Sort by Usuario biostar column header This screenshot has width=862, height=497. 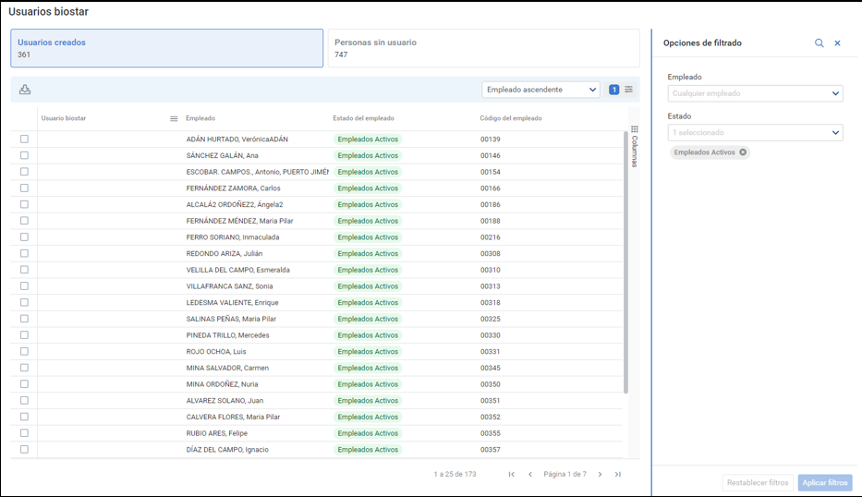click(64, 118)
